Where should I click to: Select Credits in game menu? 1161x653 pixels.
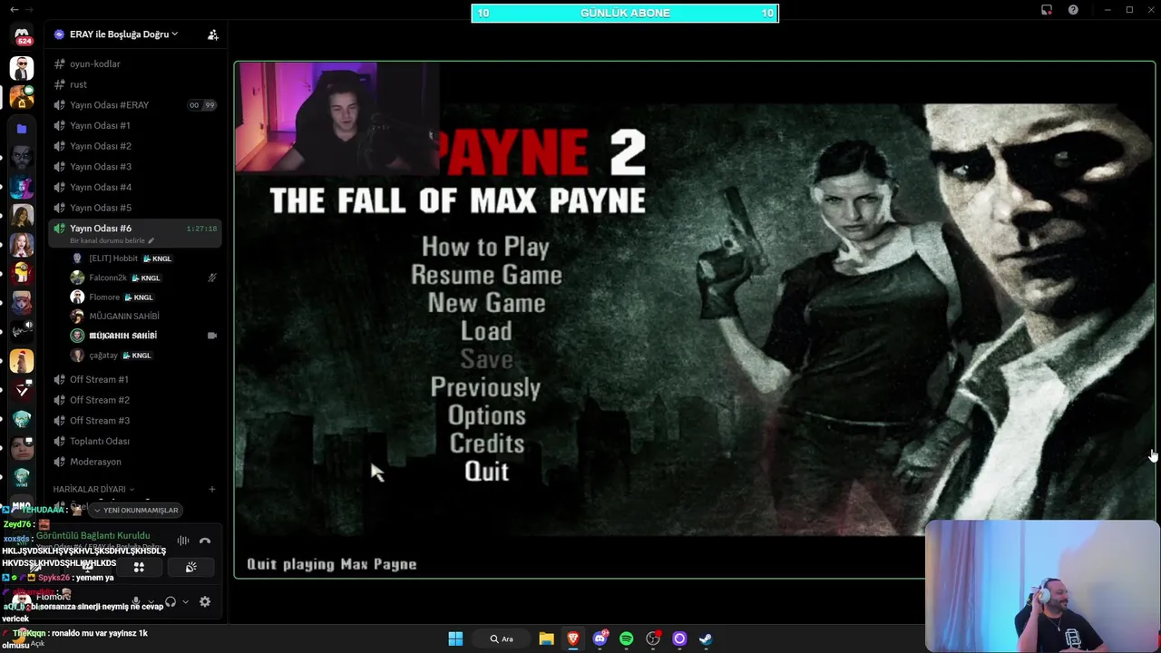pyautogui.click(x=486, y=443)
